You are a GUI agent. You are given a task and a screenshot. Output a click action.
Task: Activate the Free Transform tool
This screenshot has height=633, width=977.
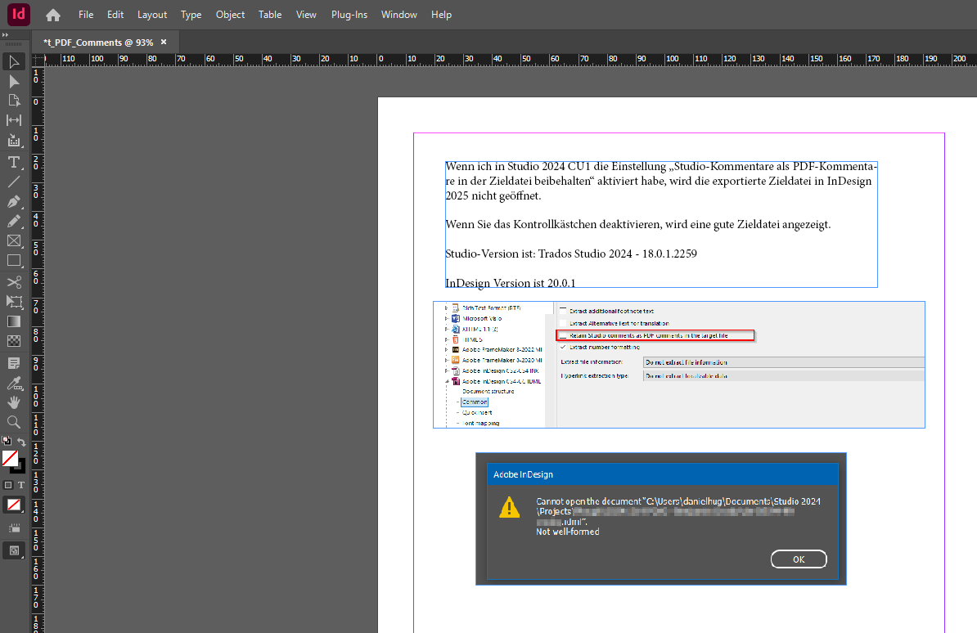pos(14,302)
